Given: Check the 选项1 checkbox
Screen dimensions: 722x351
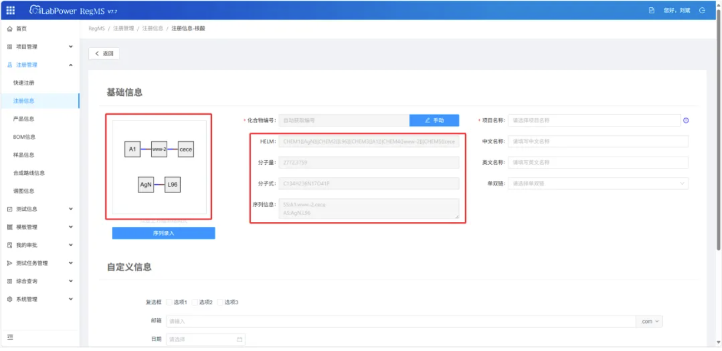Looking at the screenshot, I should coord(169,302).
